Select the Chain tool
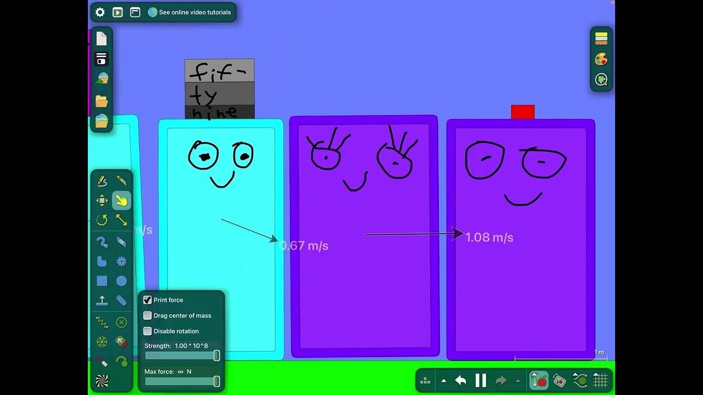703x395 pixels. pyautogui.click(x=121, y=301)
